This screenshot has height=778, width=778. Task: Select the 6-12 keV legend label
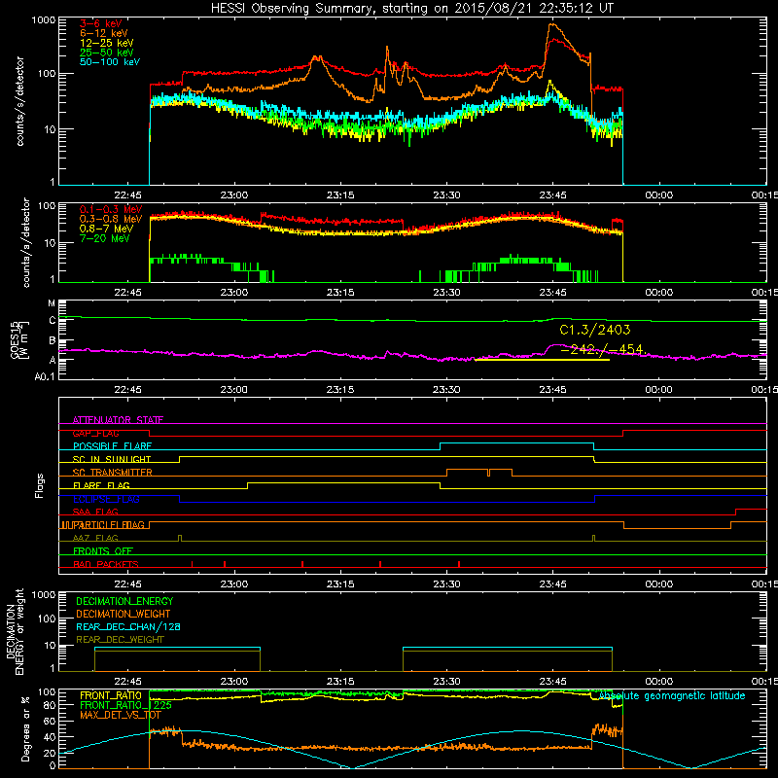(x=104, y=33)
